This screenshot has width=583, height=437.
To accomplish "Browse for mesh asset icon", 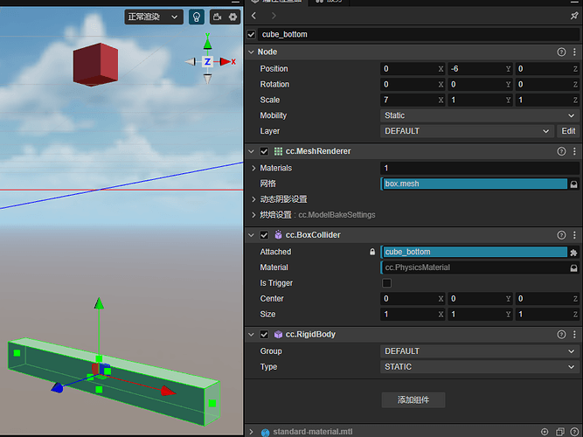I will [x=573, y=184].
